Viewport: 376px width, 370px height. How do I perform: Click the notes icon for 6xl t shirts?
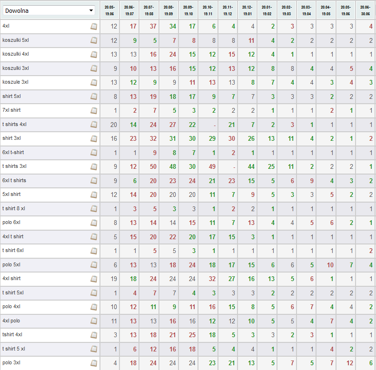click(94, 180)
